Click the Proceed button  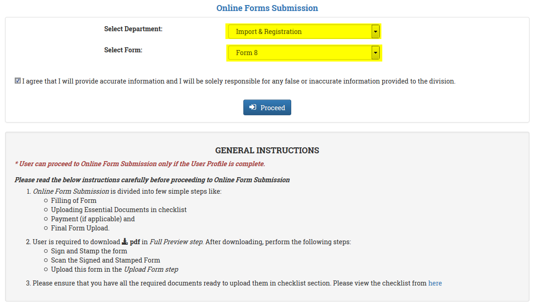point(267,107)
